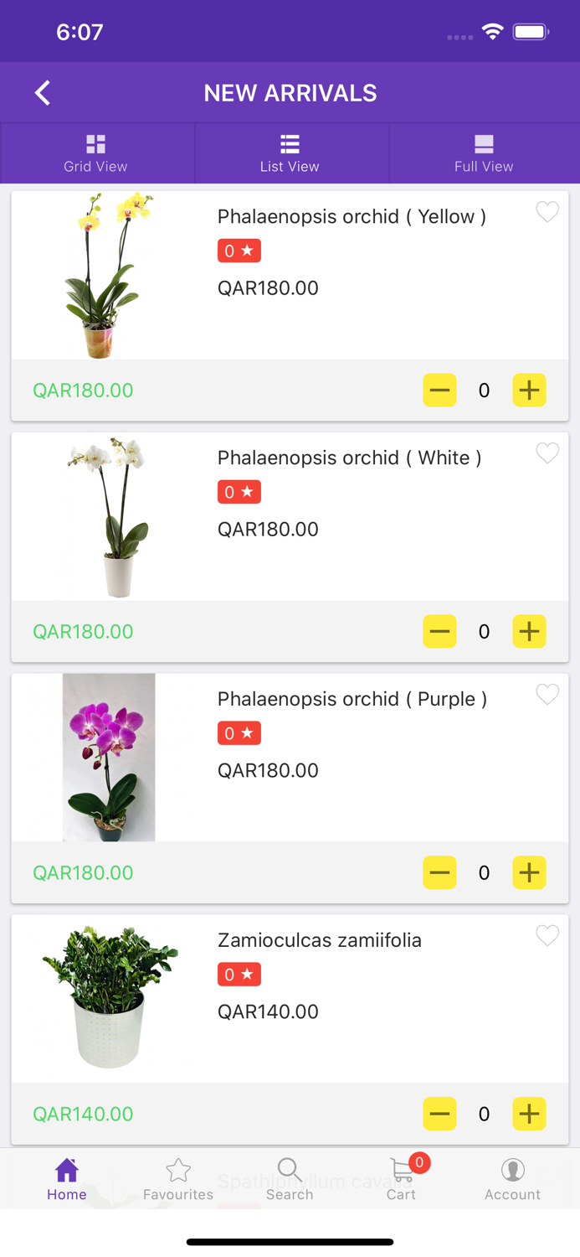
Task: Tap the rating badge on the purple orchid
Action: coord(239,732)
